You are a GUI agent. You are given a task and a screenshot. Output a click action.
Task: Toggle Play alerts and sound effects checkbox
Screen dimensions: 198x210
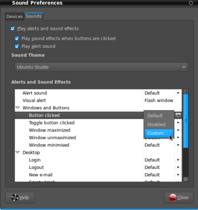click(x=13, y=28)
